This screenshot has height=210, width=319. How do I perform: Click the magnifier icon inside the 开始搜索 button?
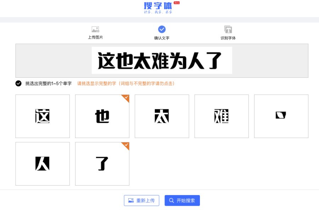click(x=172, y=200)
